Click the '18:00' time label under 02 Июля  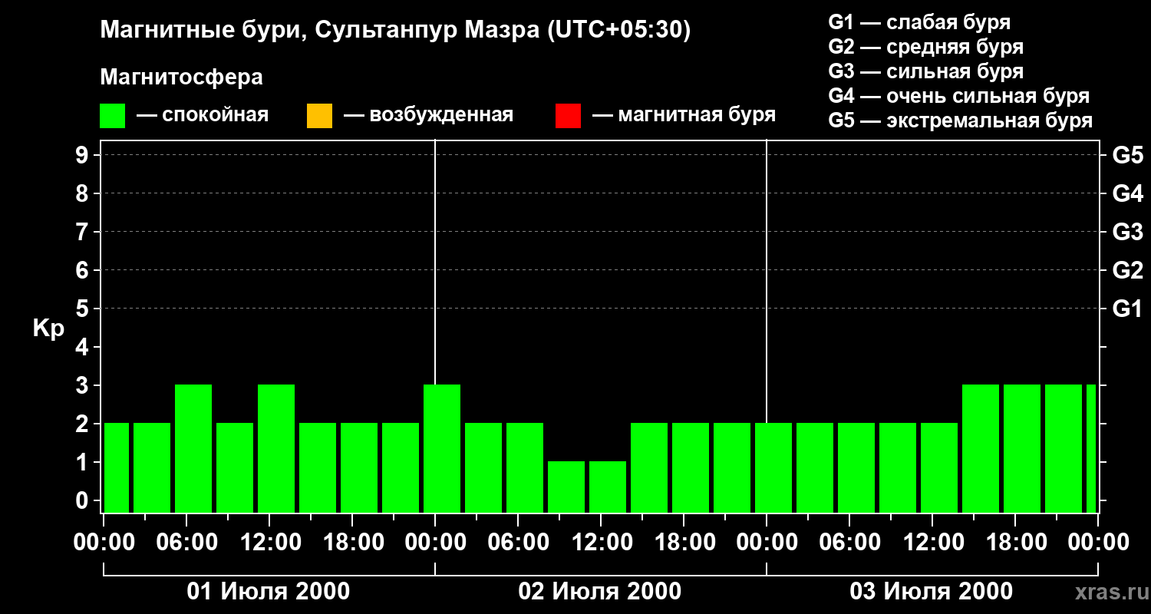tap(684, 542)
